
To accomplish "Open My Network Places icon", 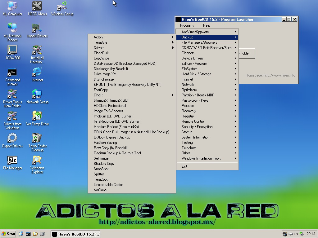I will (x=12, y=32).
